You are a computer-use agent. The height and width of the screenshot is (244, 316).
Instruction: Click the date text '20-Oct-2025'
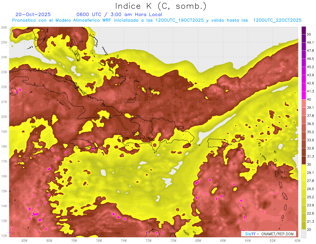tap(33, 14)
